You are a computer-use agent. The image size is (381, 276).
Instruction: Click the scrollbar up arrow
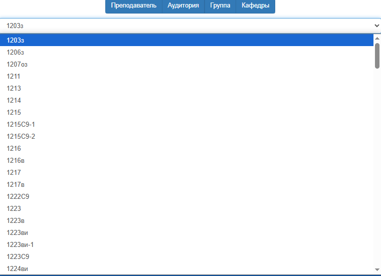[x=377, y=38]
